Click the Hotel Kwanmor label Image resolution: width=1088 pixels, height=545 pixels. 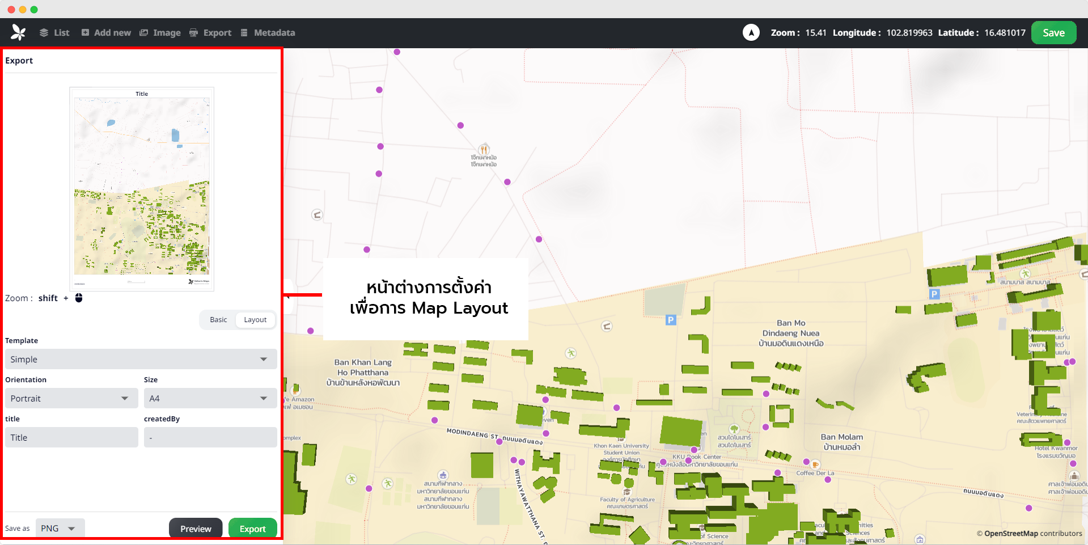coord(1056,448)
